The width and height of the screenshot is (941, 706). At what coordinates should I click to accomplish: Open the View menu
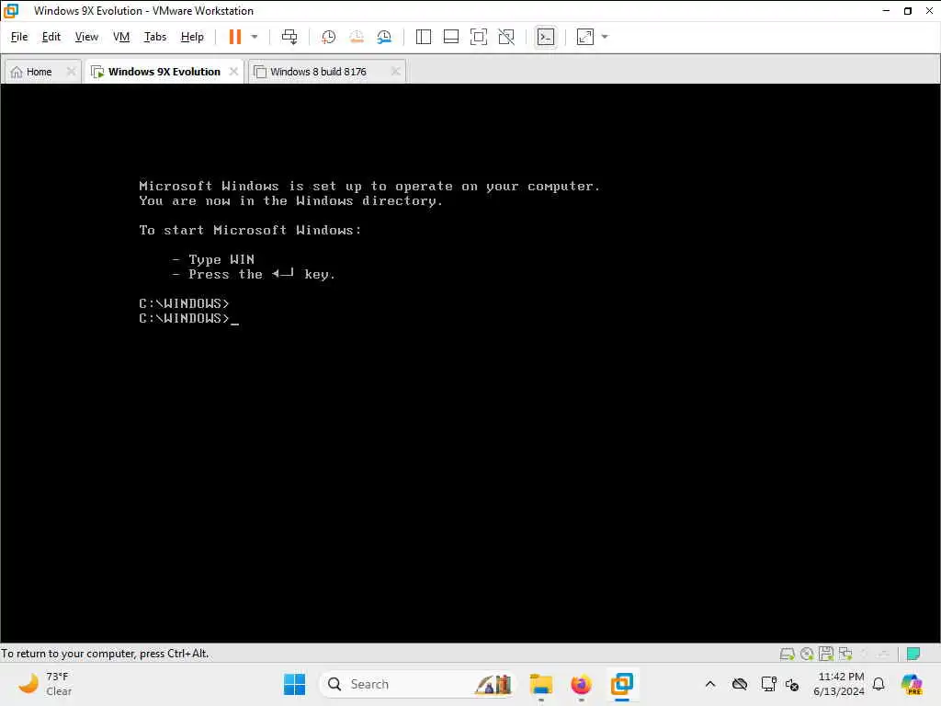click(x=86, y=37)
